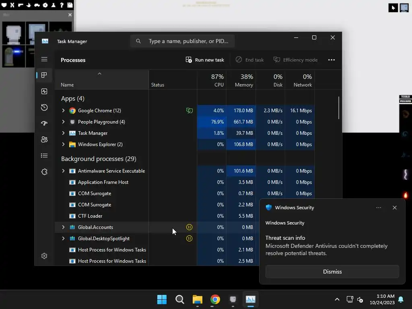This screenshot has width=412, height=309.
Task: Click the End task button
Action: pyautogui.click(x=249, y=60)
